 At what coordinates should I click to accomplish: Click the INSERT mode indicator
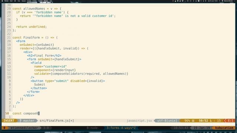pos(9,121)
